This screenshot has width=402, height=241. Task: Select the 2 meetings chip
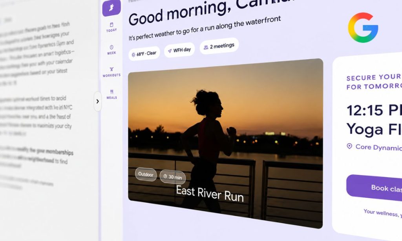click(x=219, y=46)
